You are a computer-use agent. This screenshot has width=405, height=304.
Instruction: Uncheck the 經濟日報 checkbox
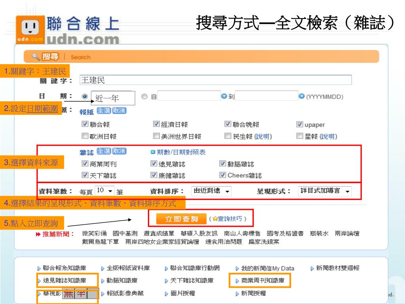tap(156, 124)
